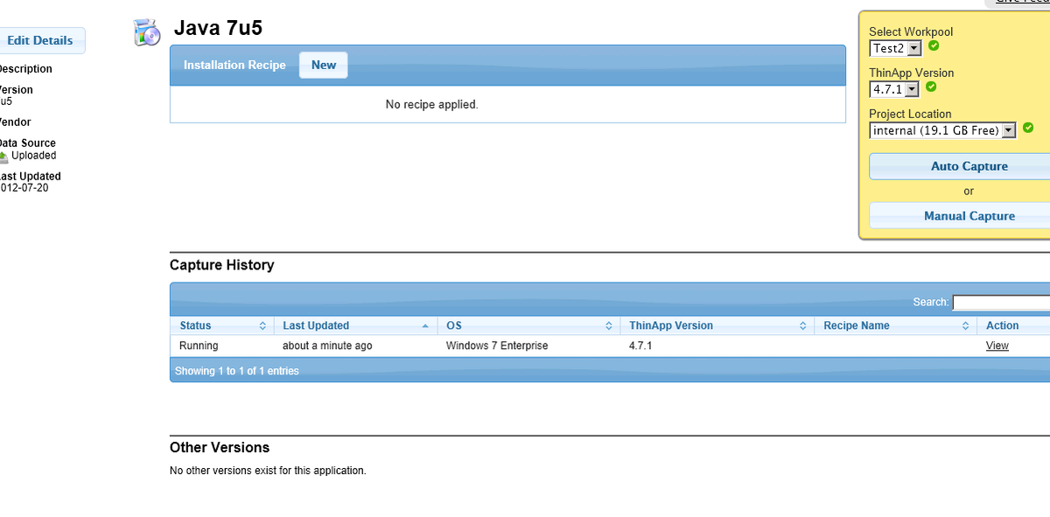Click the Uploaded data source icon

point(3,156)
